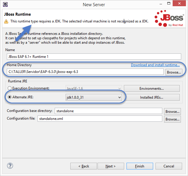Click the yellow warning icon
Viewport: 188px width, 176px height.
6,22
